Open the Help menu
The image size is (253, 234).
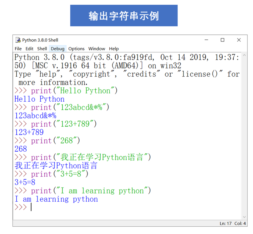114,49
